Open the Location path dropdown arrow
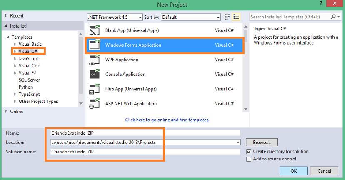 pyautogui.click(x=238, y=142)
